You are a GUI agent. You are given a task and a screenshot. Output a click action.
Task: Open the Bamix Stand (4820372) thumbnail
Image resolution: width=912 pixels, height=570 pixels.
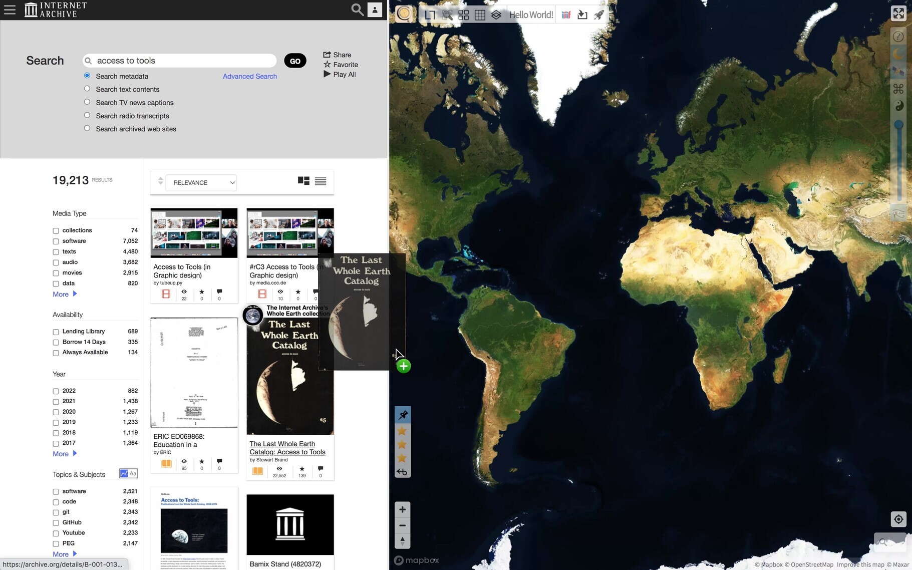[x=290, y=524]
